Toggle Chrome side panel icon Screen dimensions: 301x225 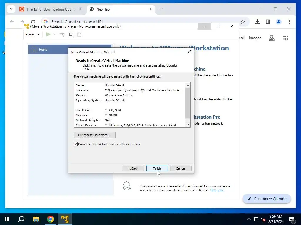(x=268, y=22)
